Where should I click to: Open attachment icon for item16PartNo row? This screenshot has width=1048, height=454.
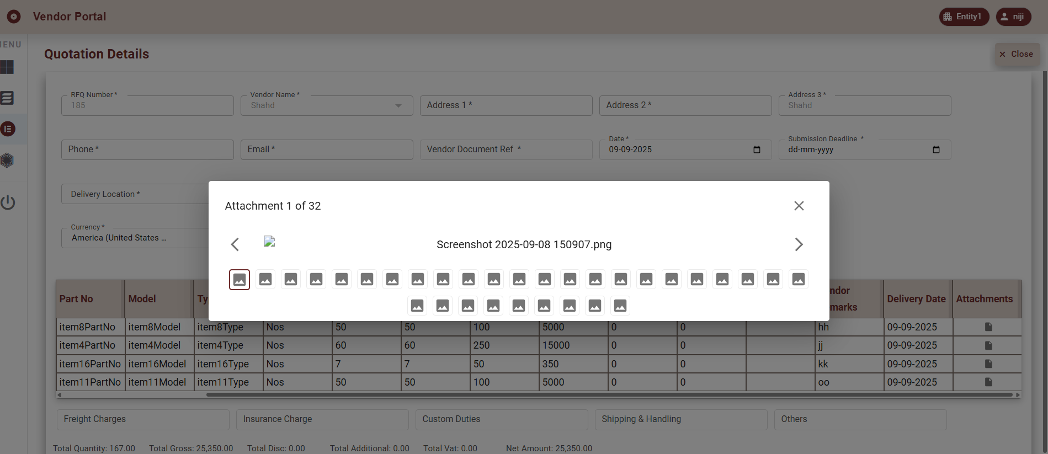point(988,364)
